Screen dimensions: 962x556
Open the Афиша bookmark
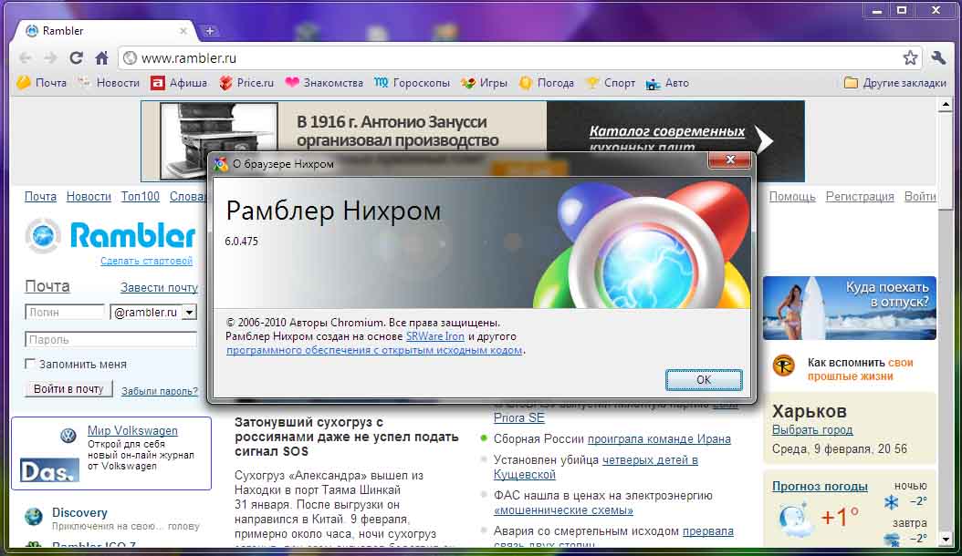[x=179, y=83]
